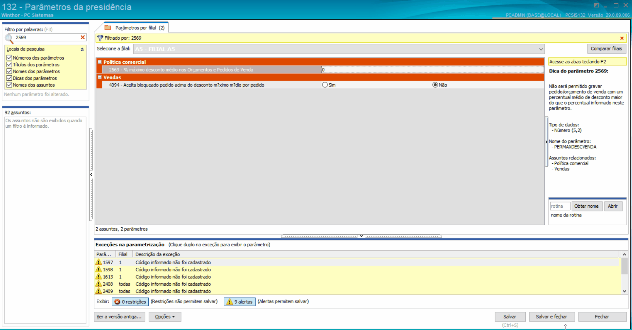Click warning icon for parameter 1598
This screenshot has width=632, height=330.
[98, 269]
